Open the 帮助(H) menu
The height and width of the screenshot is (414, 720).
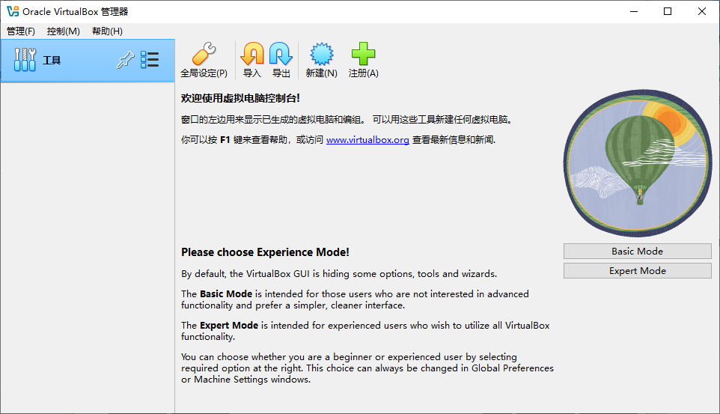tap(107, 31)
